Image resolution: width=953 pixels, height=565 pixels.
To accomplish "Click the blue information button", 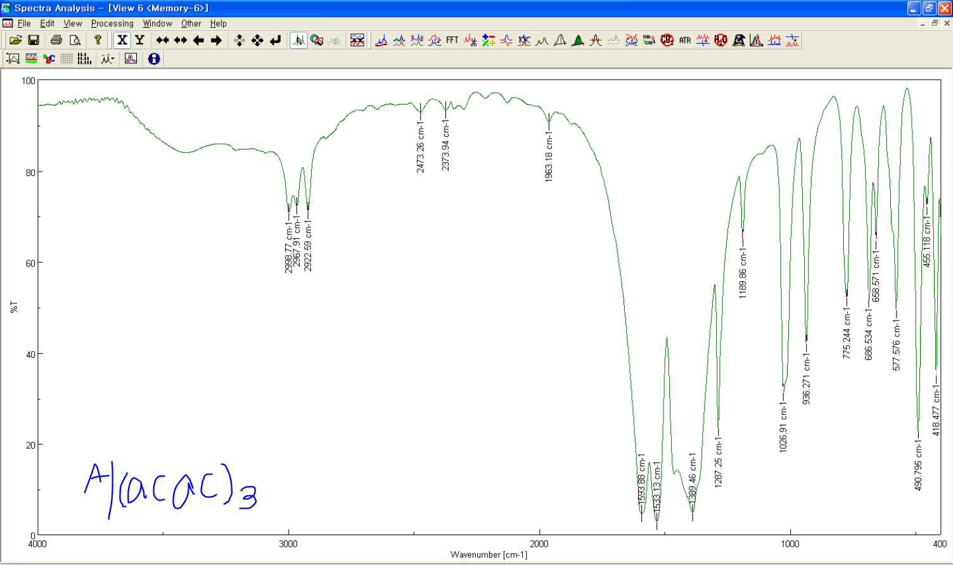I will click(155, 58).
